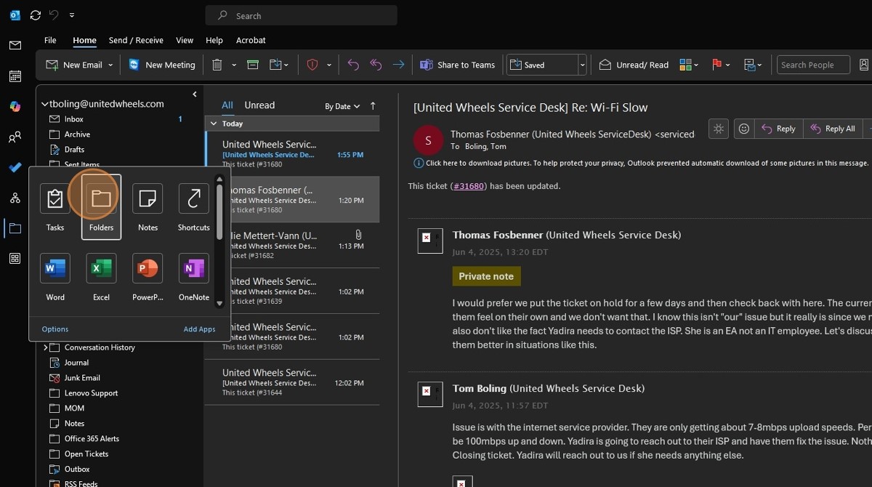Click Reply in the reading pane
The image size is (872, 487).
click(x=778, y=129)
